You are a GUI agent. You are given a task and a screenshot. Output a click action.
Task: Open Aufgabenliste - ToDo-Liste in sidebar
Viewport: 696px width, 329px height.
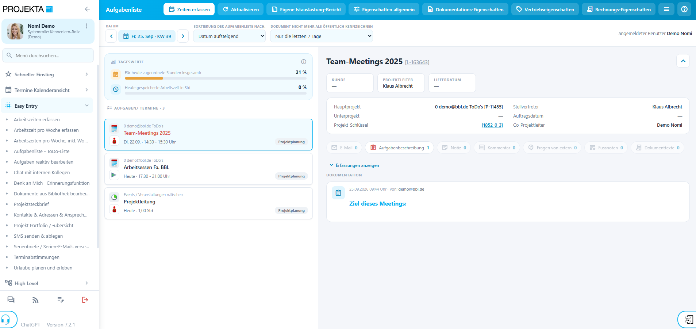42,151
